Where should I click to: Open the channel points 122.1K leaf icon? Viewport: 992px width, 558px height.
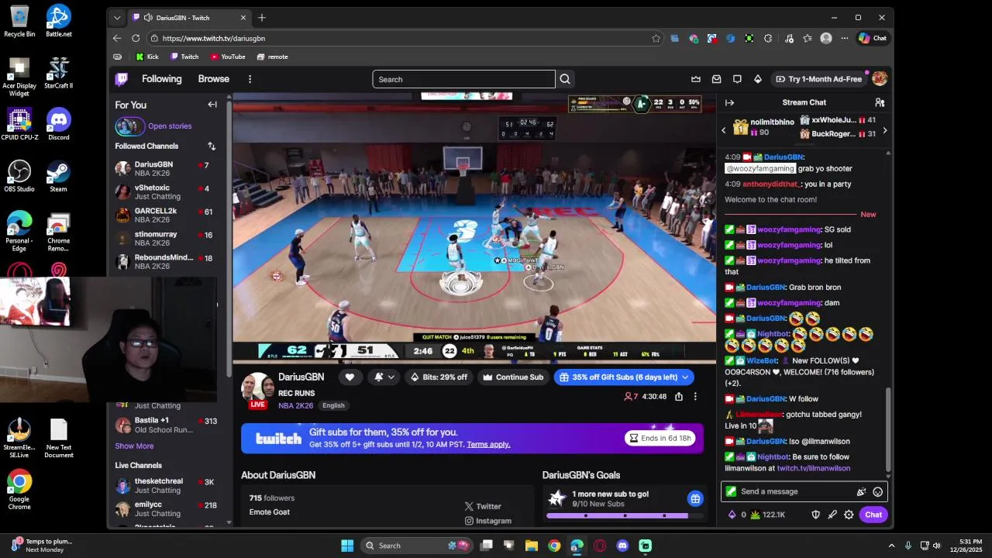pos(769,515)
